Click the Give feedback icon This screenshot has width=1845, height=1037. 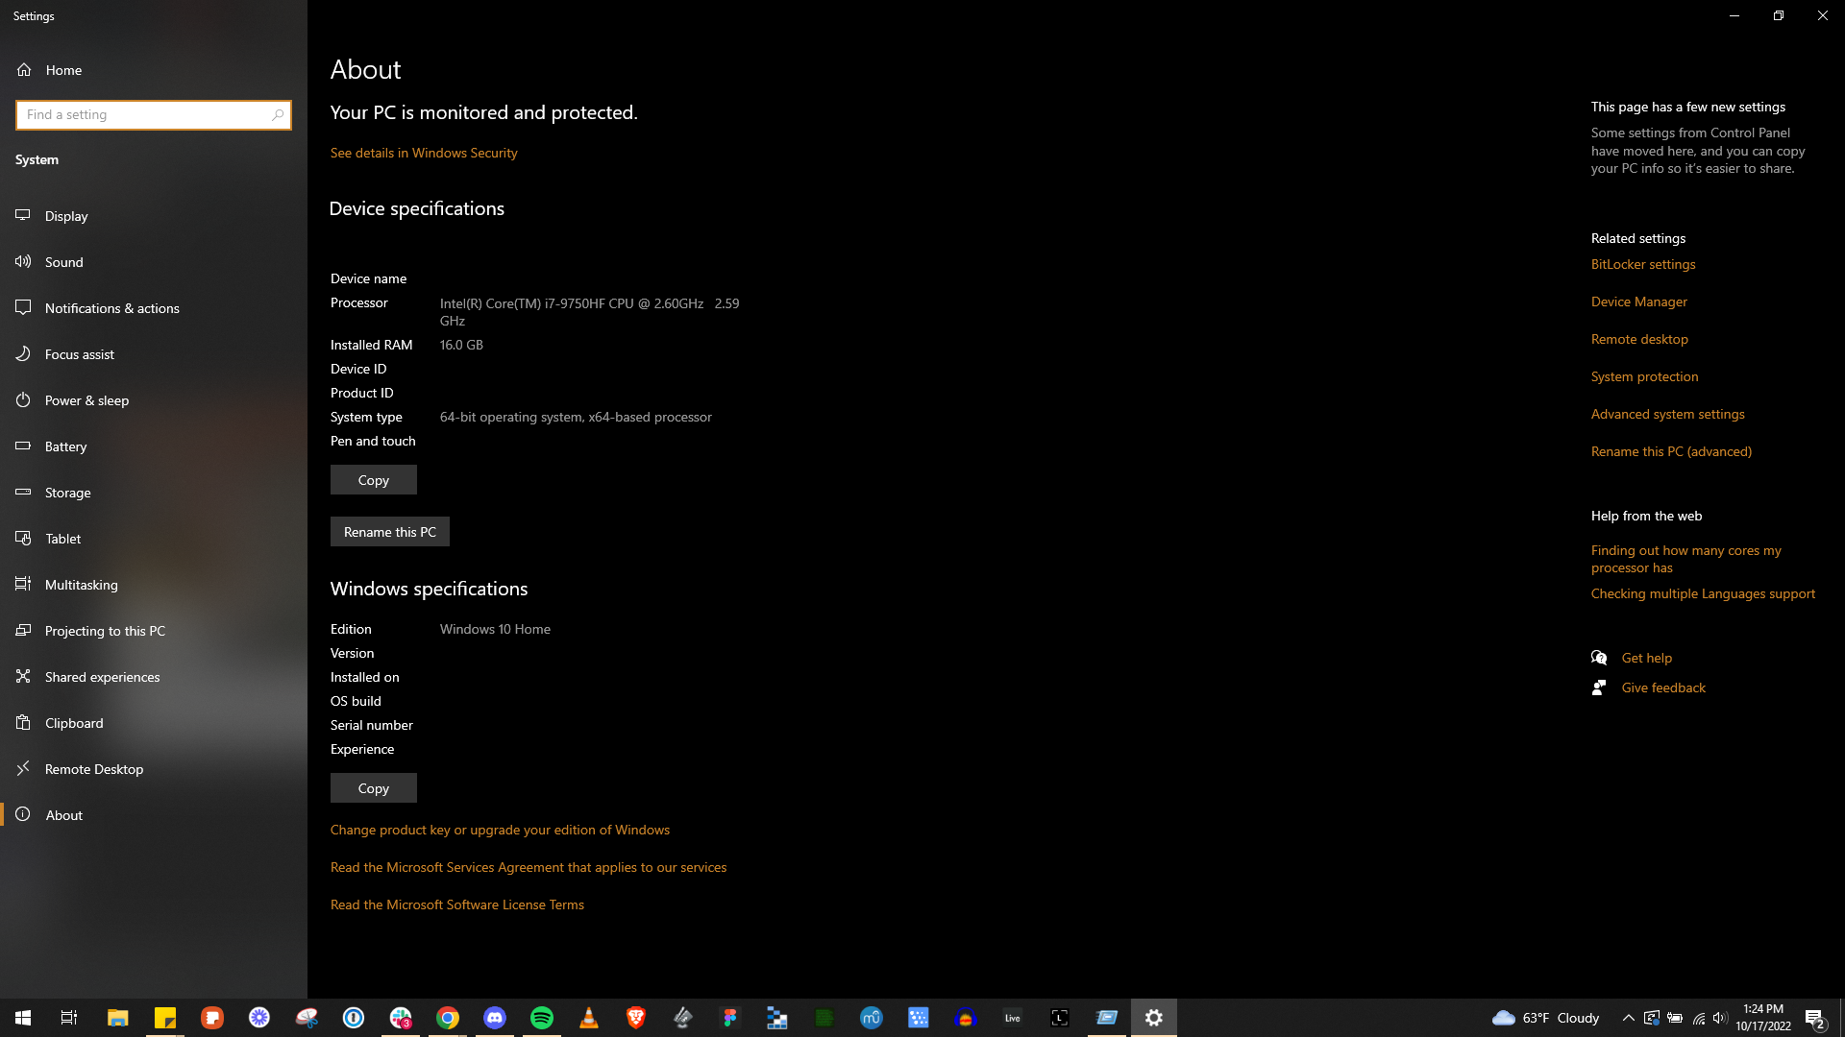(x=1599, y=687)
